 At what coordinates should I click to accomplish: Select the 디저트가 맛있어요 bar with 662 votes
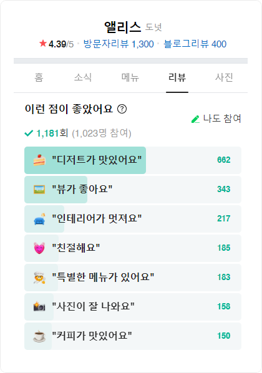point(133,160)
